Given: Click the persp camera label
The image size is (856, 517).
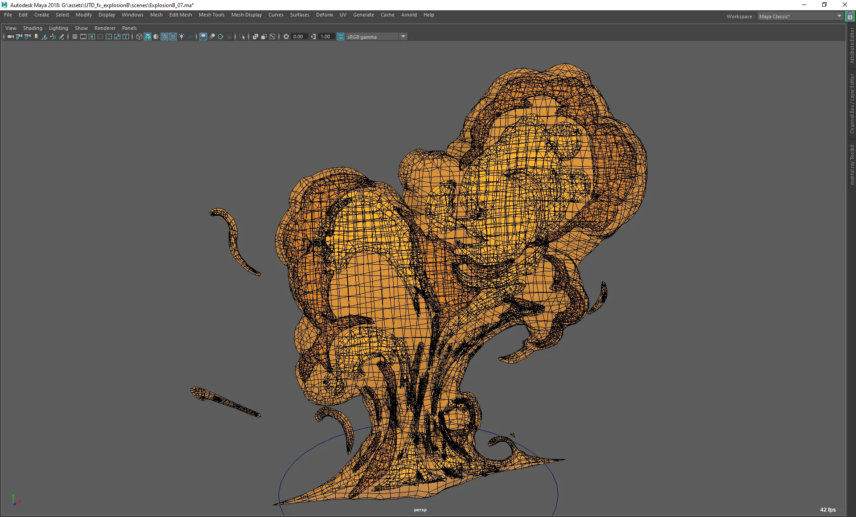Looking at the screenshot, I should pyautogui.click(x=420, y=509).
